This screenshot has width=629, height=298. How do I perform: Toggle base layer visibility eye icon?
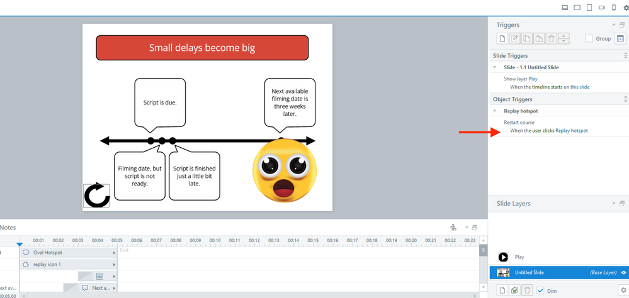[x=624, y=273]
